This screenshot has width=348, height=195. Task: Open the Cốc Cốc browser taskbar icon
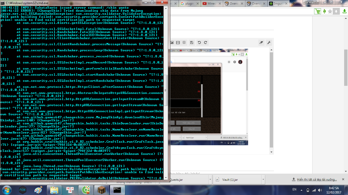tap(85, 190)
